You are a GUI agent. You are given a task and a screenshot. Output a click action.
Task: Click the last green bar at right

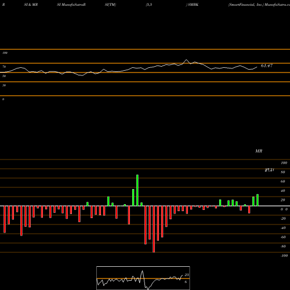(258, 200)
